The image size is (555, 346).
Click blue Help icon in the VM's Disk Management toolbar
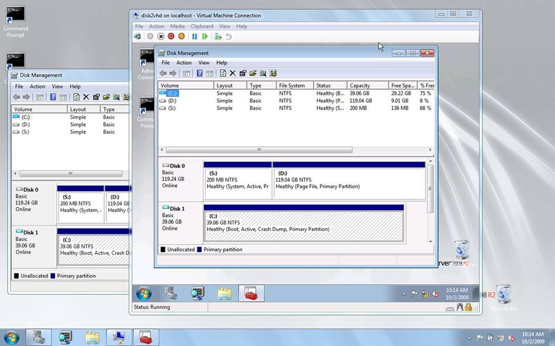(199, 74)
